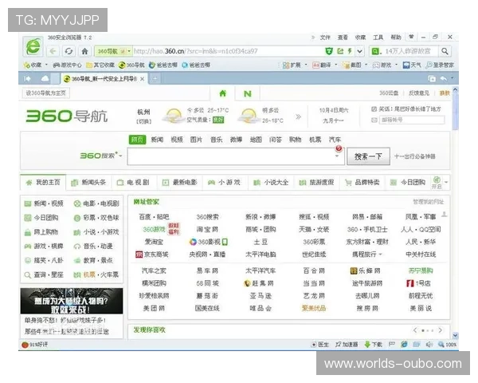This screenshot has height=383, width=478.
Task: Open the 收藏 star favorites icon
Action: click(x=33, y=65)
